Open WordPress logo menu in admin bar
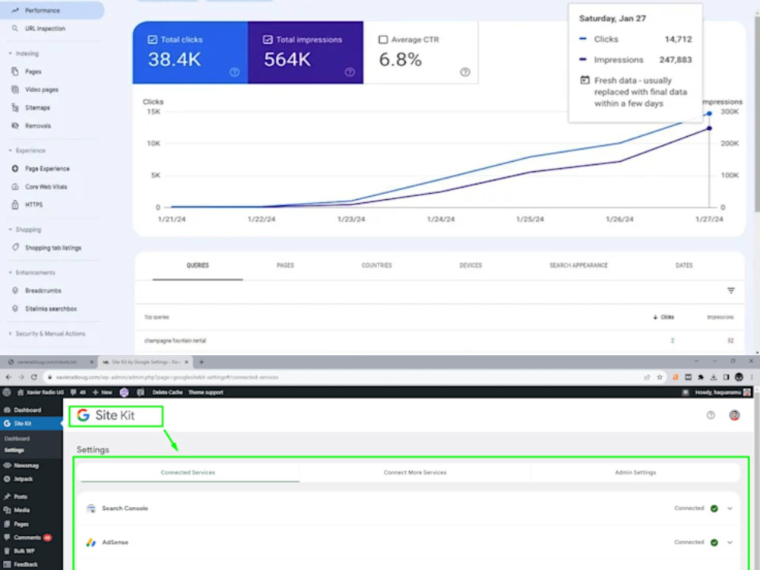Image resolution: width=760 pixels, height=570 pixels. (7, 392)
